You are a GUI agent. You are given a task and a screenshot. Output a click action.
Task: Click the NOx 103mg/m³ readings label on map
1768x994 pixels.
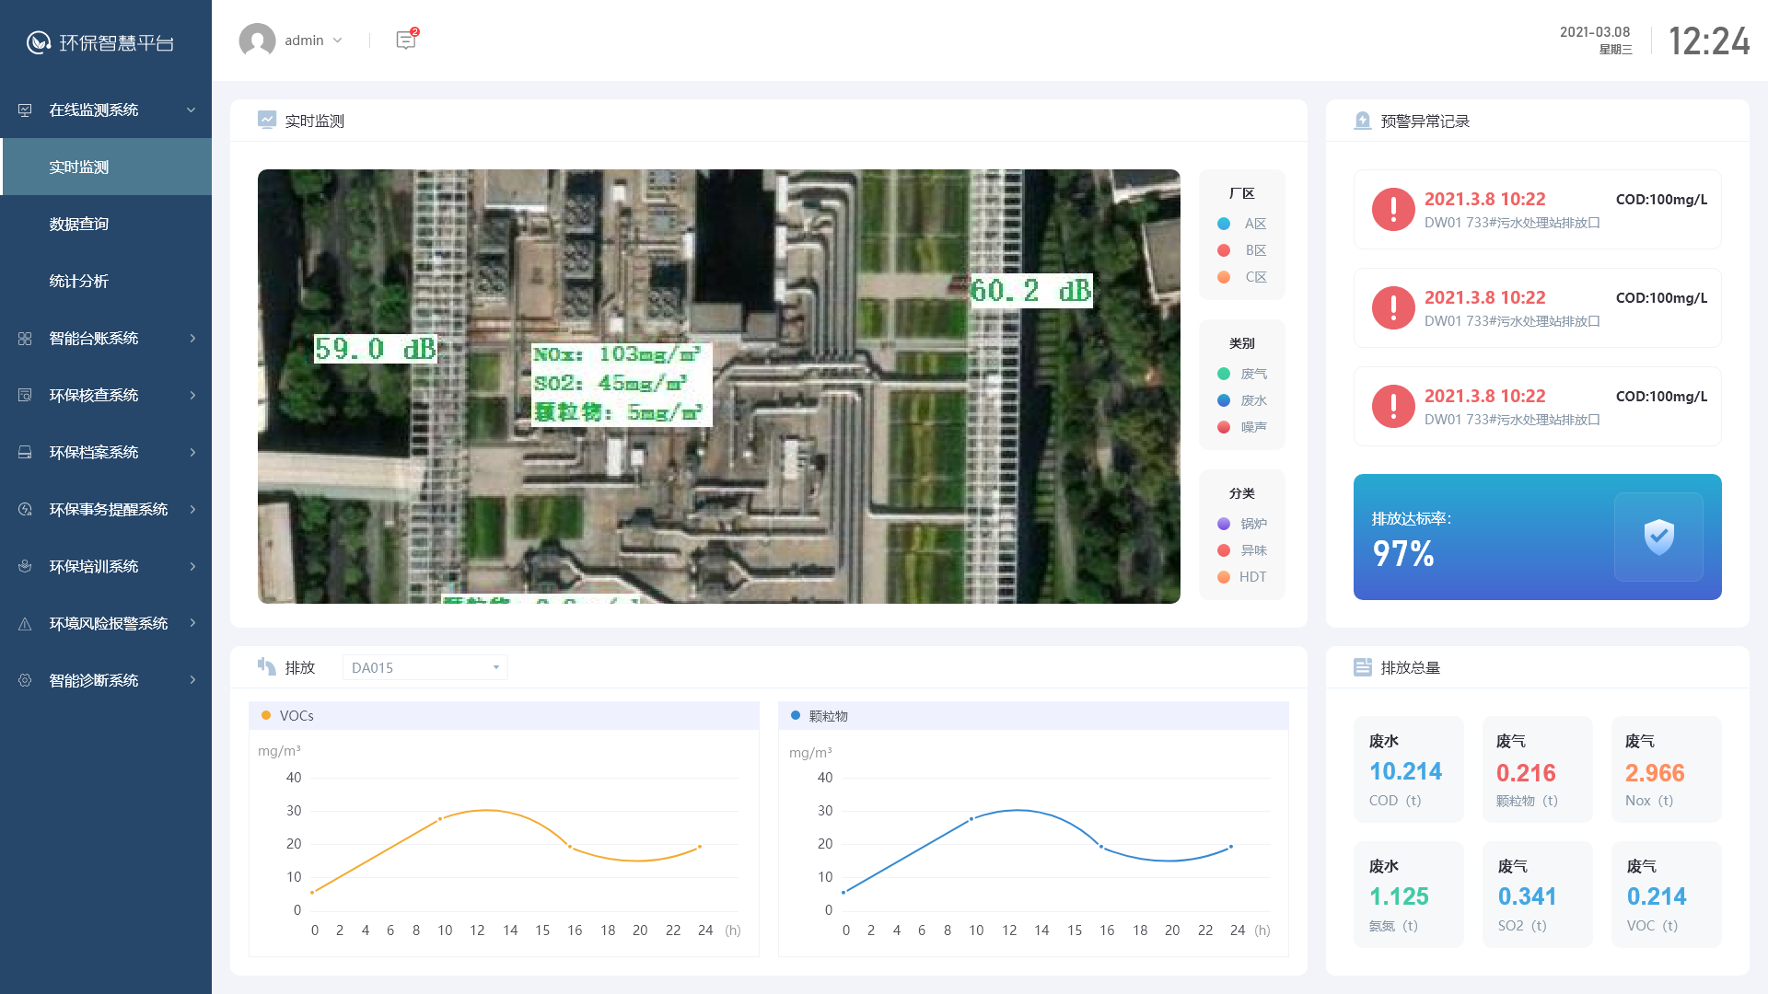pos(622,384)
